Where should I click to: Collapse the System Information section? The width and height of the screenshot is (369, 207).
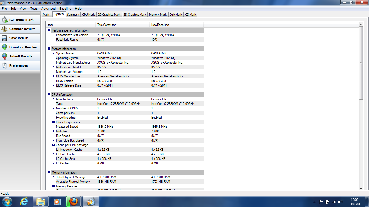pyautogui.click(x=49, y=49)
